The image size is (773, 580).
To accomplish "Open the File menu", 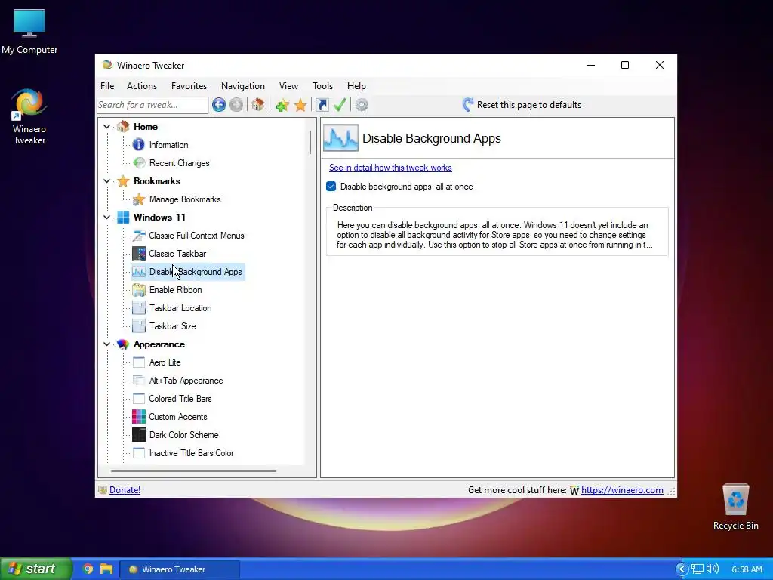I will (x=107, y=86).
